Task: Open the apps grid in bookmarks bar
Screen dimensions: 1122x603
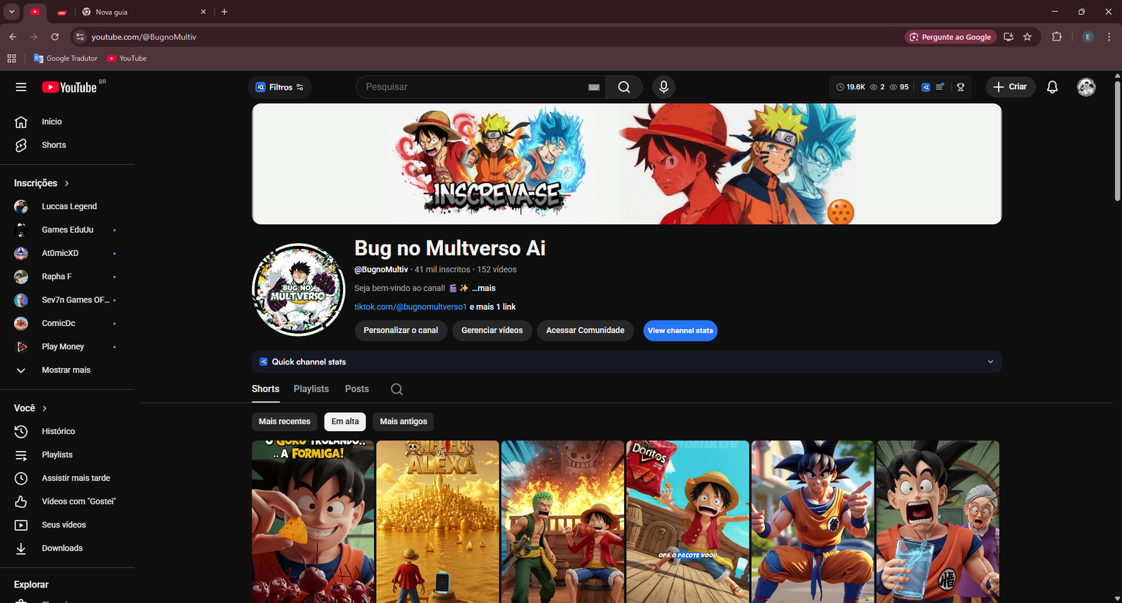Action: (11, 58)
